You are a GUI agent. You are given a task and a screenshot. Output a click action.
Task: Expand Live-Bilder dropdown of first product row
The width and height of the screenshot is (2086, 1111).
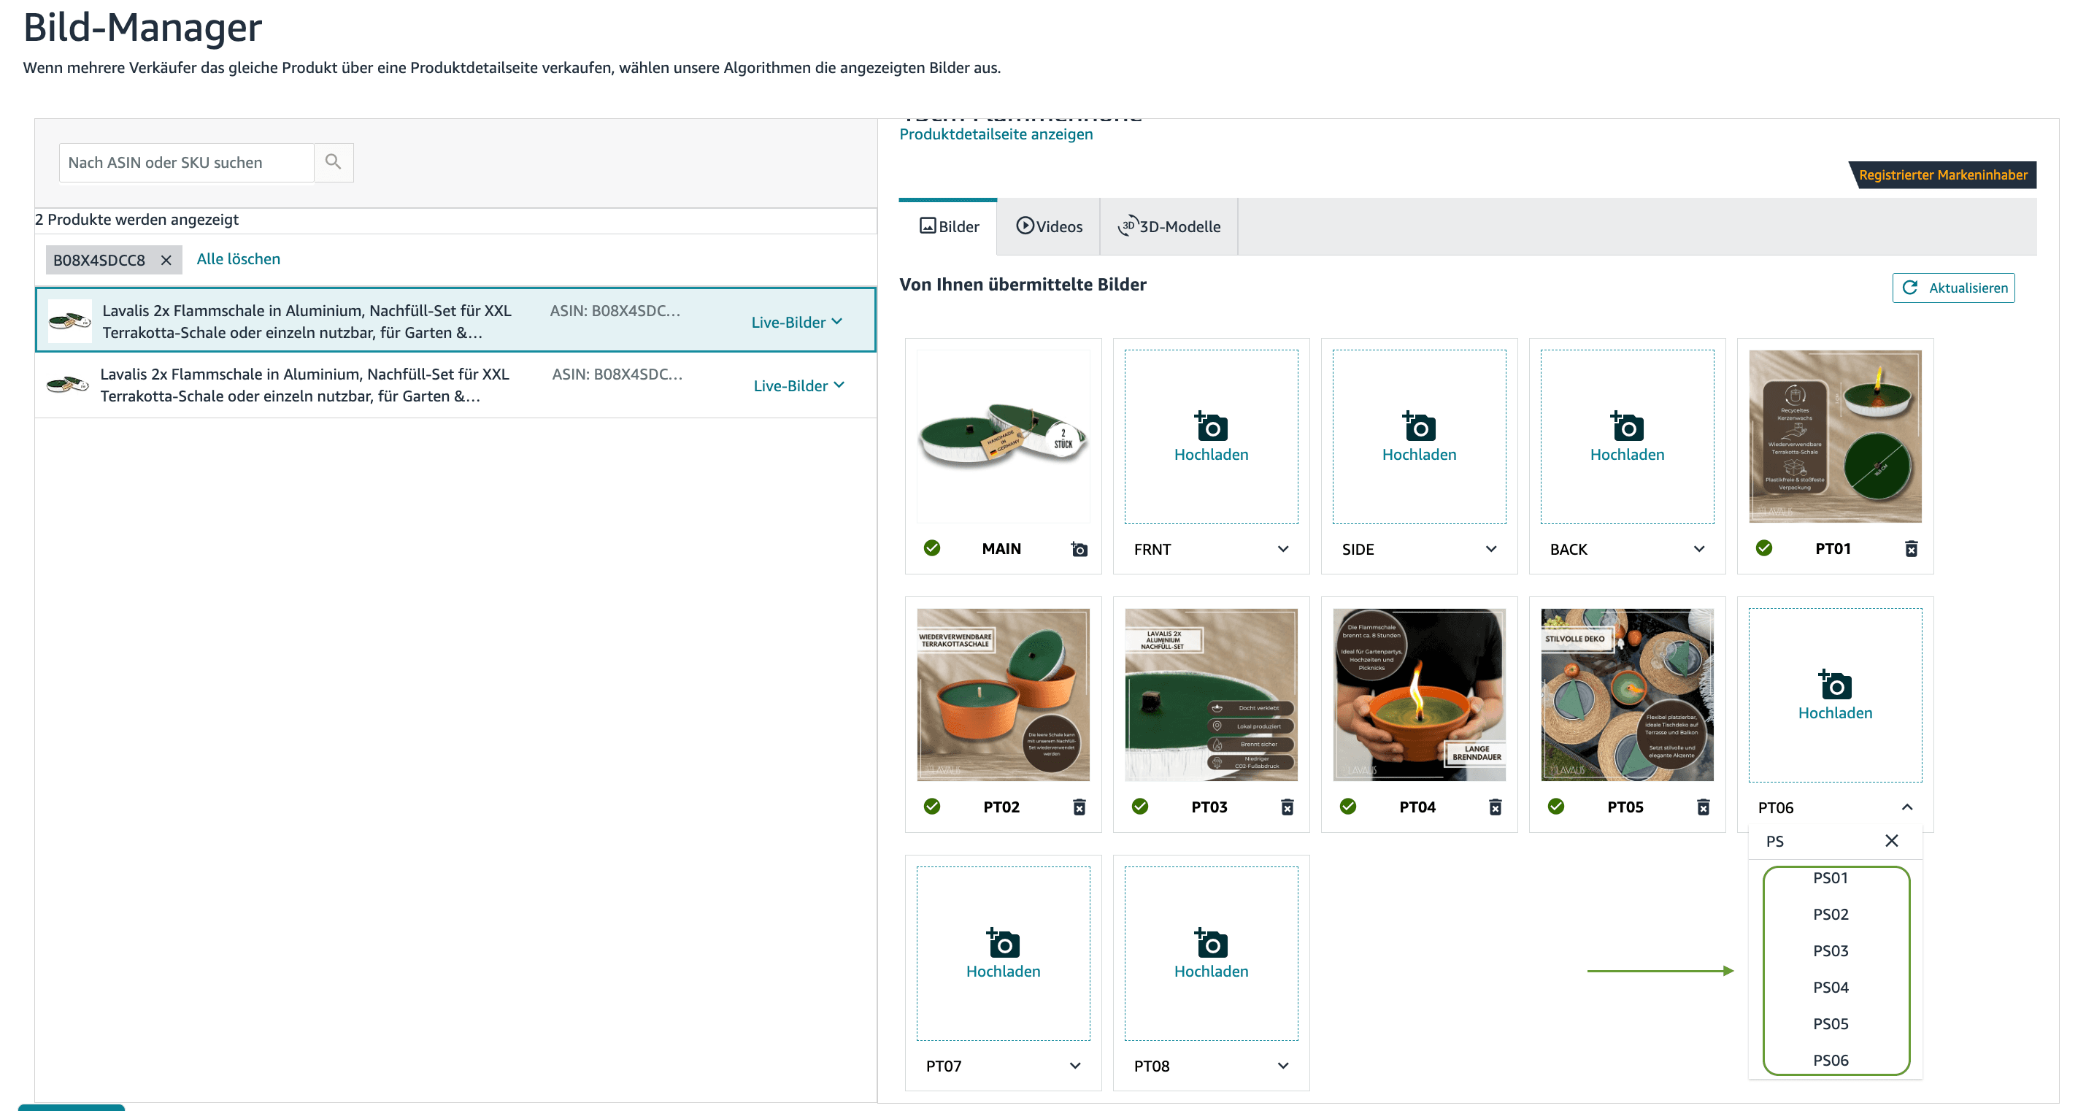(797, 321)
